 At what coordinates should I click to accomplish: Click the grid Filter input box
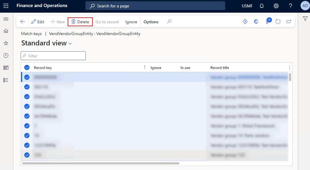[x=53, y=56]
